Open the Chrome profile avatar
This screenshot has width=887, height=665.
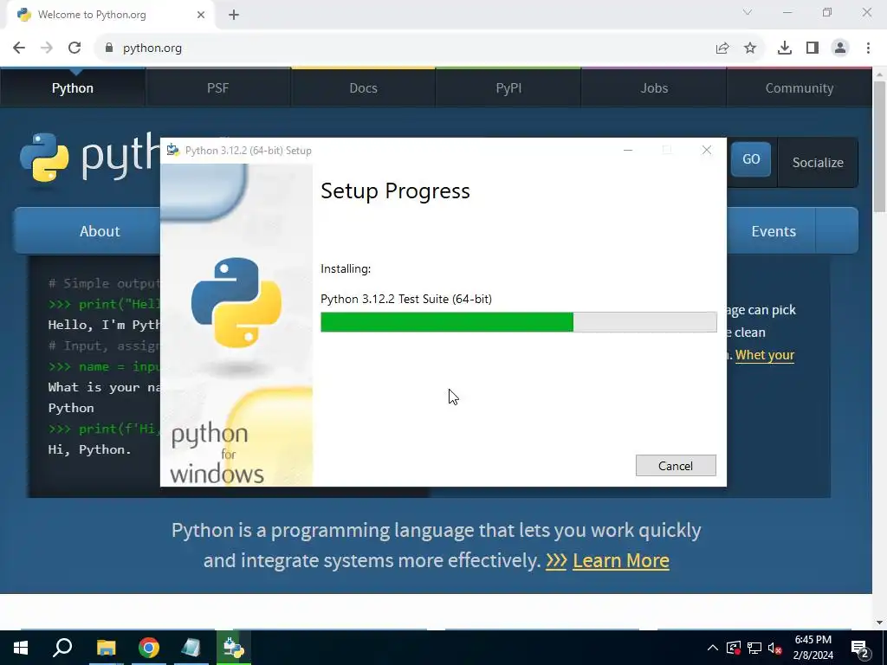[x=840, y=48]
